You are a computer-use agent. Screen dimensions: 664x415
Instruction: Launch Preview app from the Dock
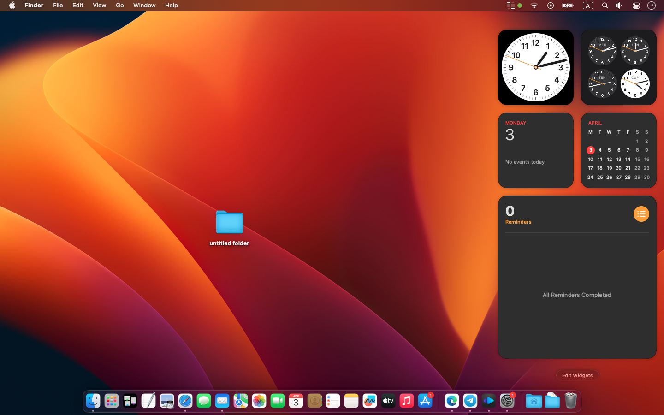pos(167,401)
